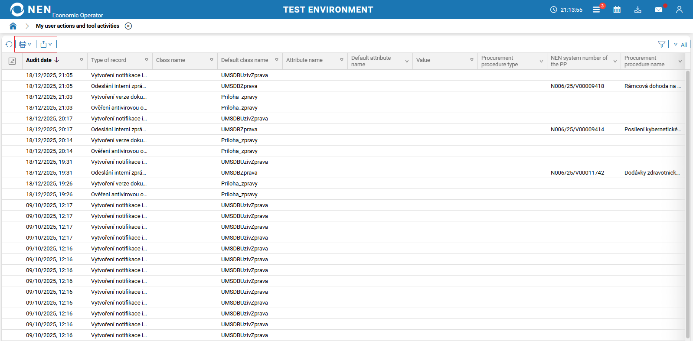This screenshot has height=341, width=693.
Task: Select the Dodávky zdravotnick procedure name
Action: coord(652,173)
